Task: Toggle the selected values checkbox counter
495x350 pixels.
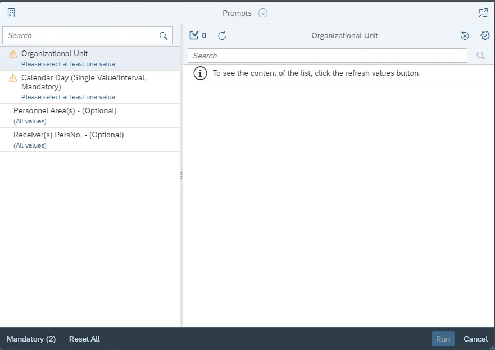Action: point(198,35)
